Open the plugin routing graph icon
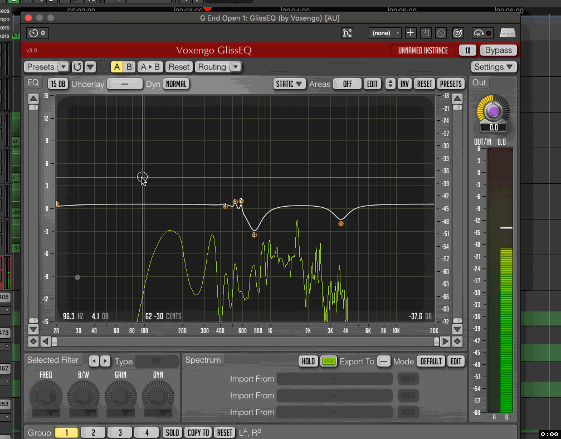 pos(347,33)
